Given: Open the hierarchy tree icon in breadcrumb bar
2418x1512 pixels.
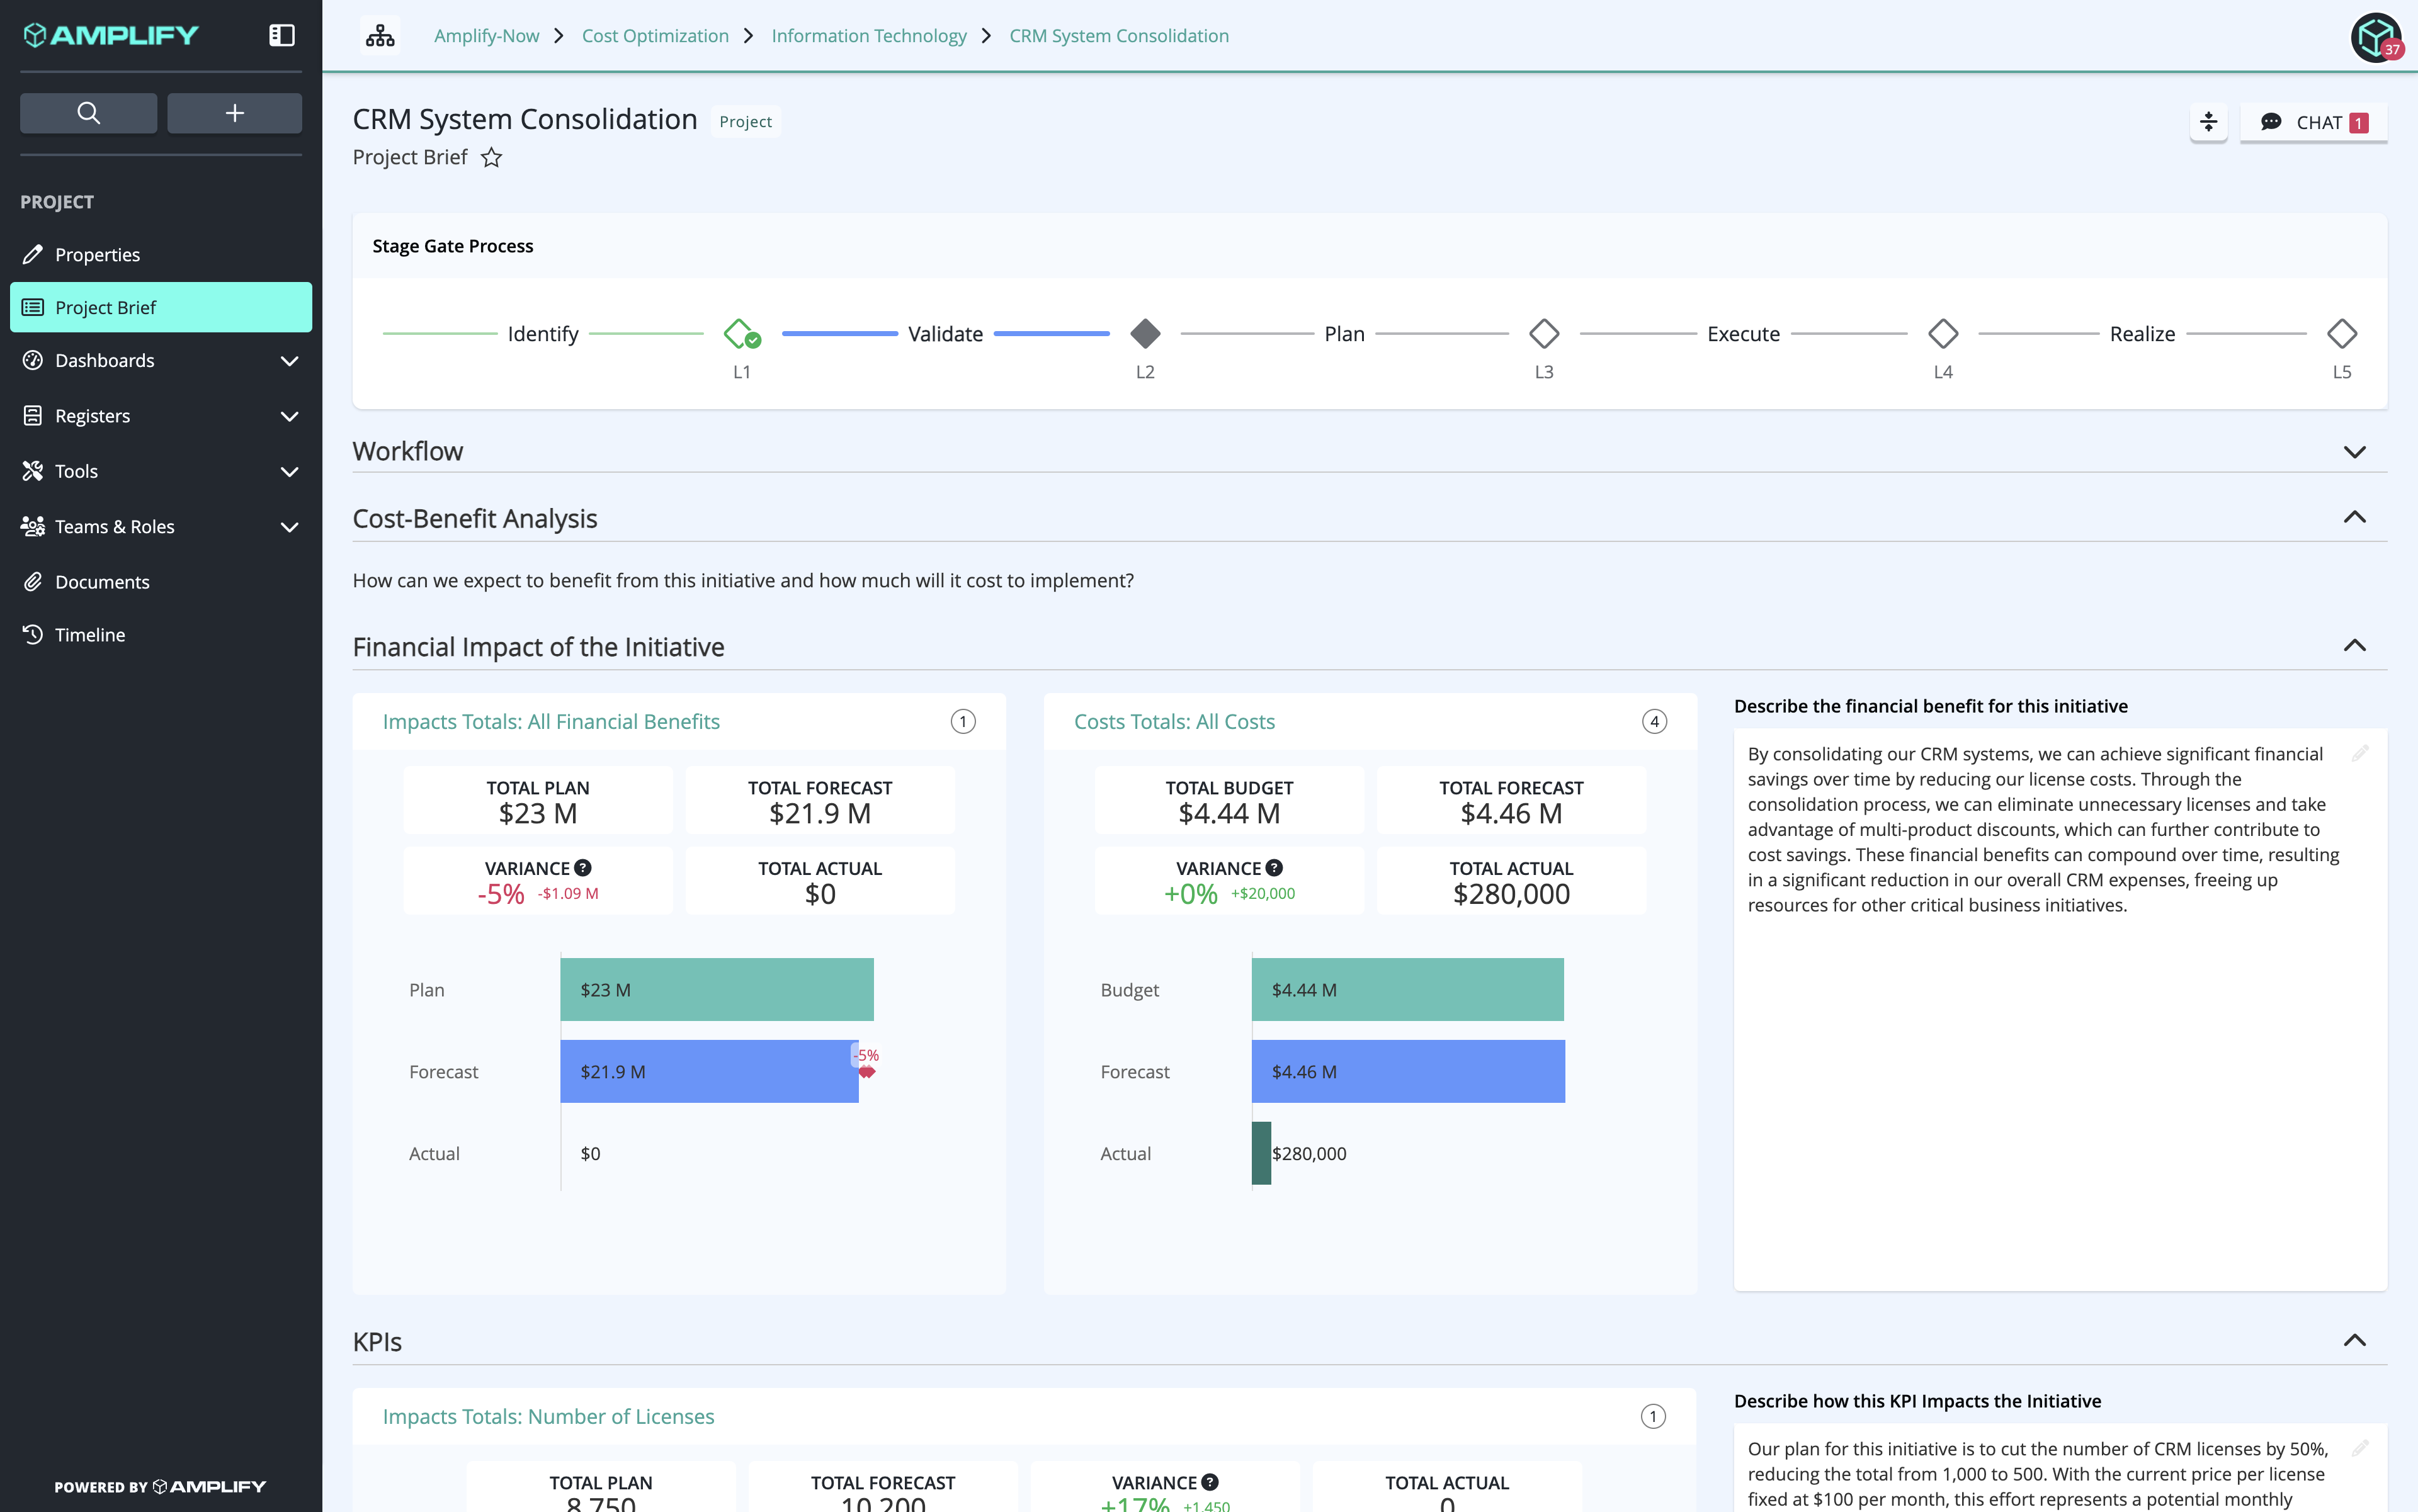Looking at the screenshot, I should coord(380,36).
